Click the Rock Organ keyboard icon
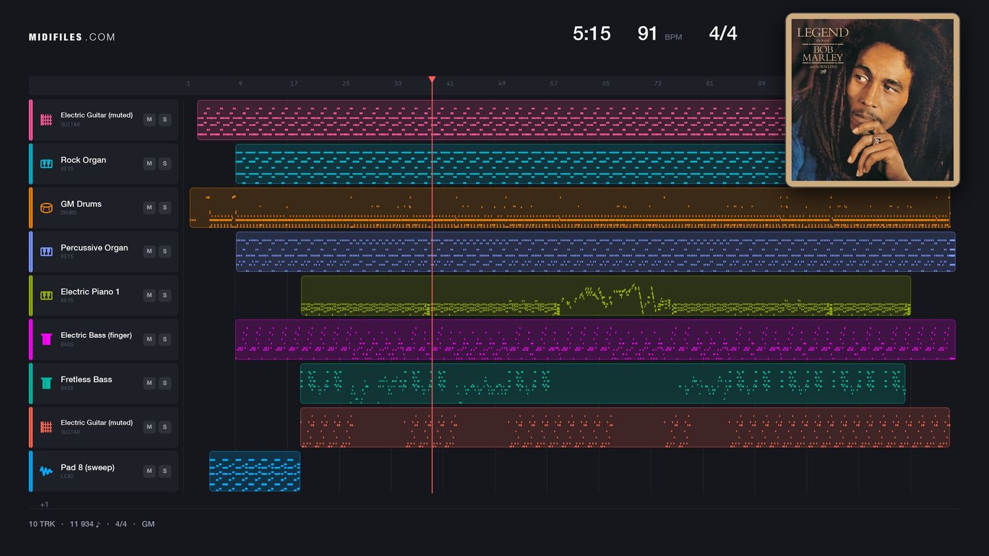This screenshot has width=989, height=556. tap(46, 163)
